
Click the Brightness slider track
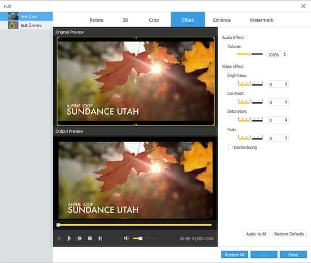250,84
